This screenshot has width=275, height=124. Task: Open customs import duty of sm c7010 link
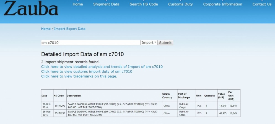(x=87, y=71)
